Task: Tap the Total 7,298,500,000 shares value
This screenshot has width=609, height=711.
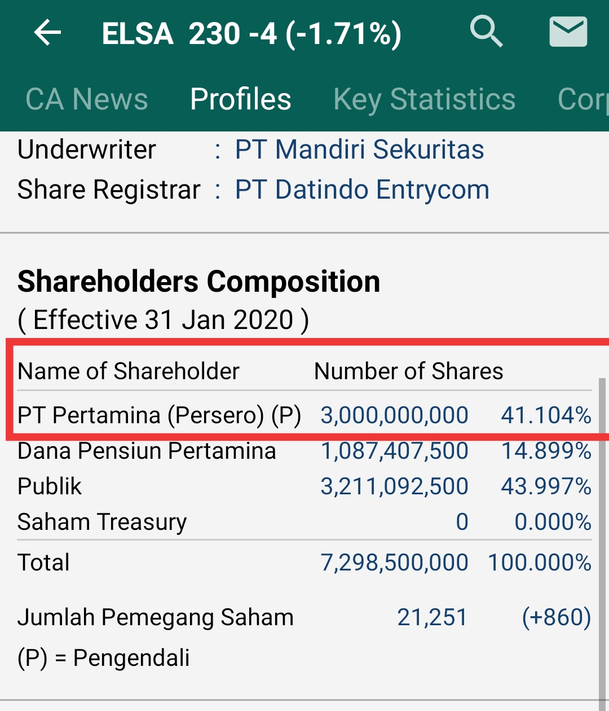Action: tap(394, 563)
